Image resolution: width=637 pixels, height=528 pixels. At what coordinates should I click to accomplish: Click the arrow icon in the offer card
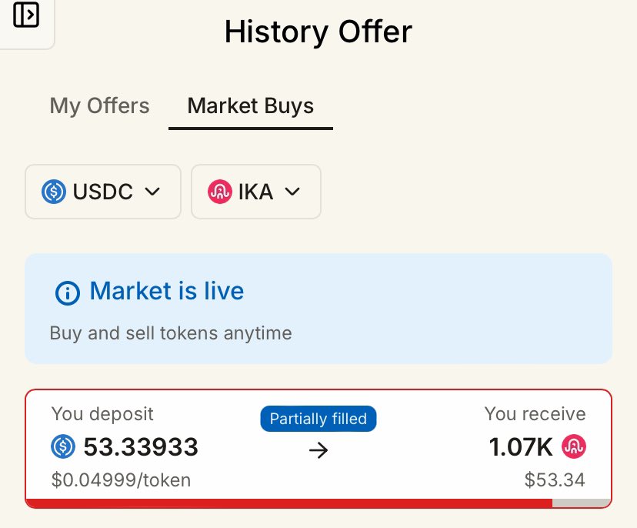318,450
